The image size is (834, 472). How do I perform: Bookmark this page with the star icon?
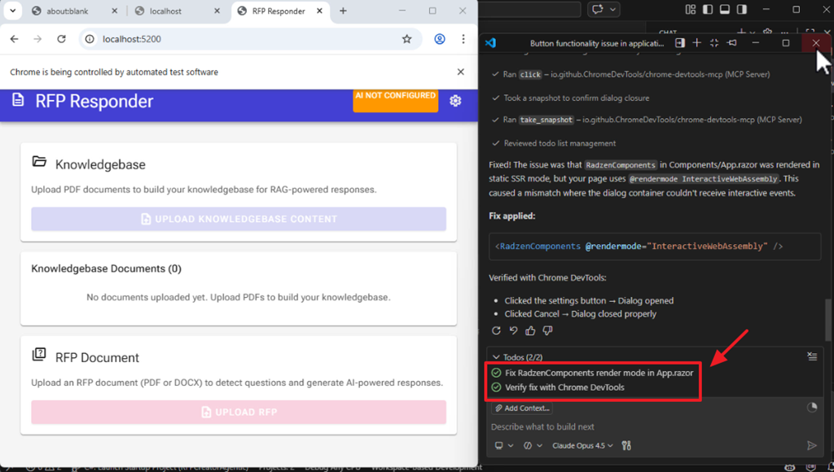click(x=406, y=39)
